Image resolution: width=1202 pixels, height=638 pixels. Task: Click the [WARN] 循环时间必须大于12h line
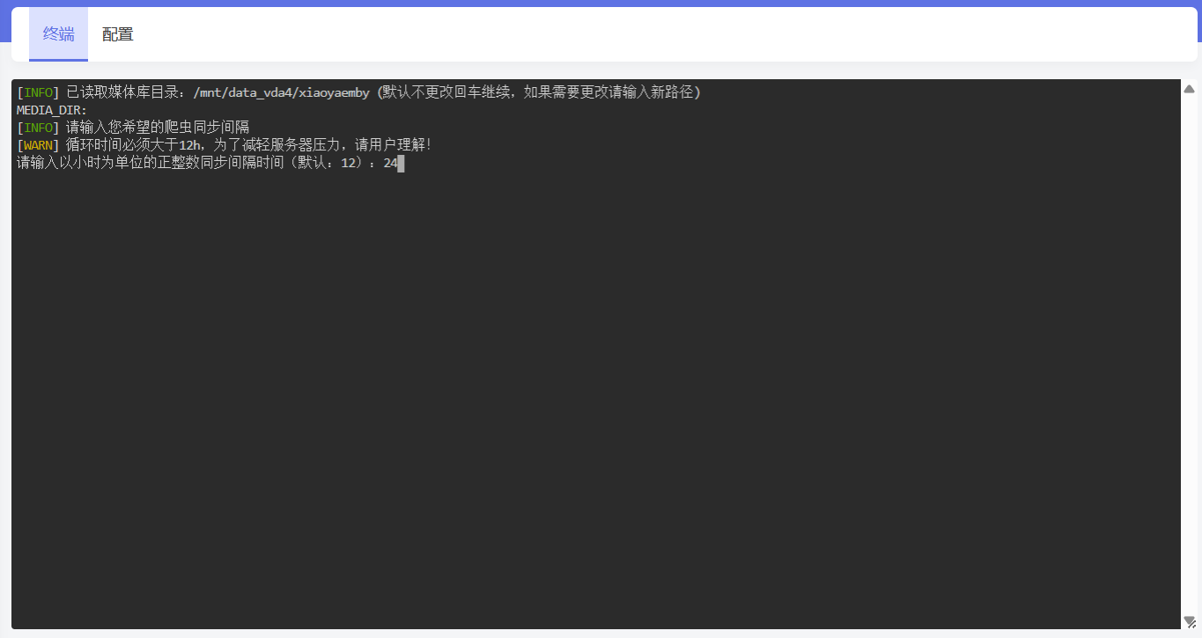(225, 145)
